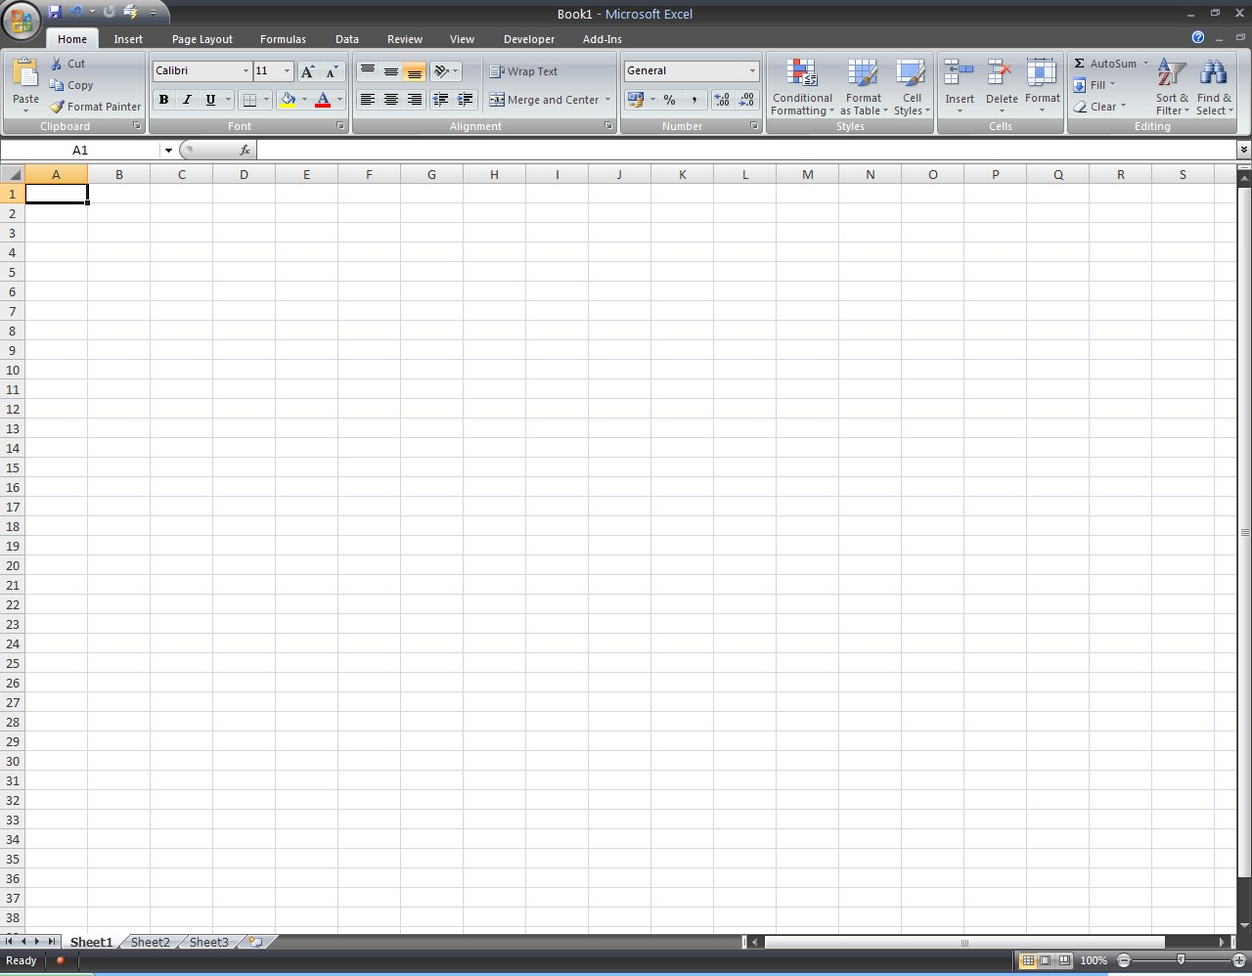The image size is (1252, 976).
Task: Open Find & Select options
Action: [x=1214, y=87]
